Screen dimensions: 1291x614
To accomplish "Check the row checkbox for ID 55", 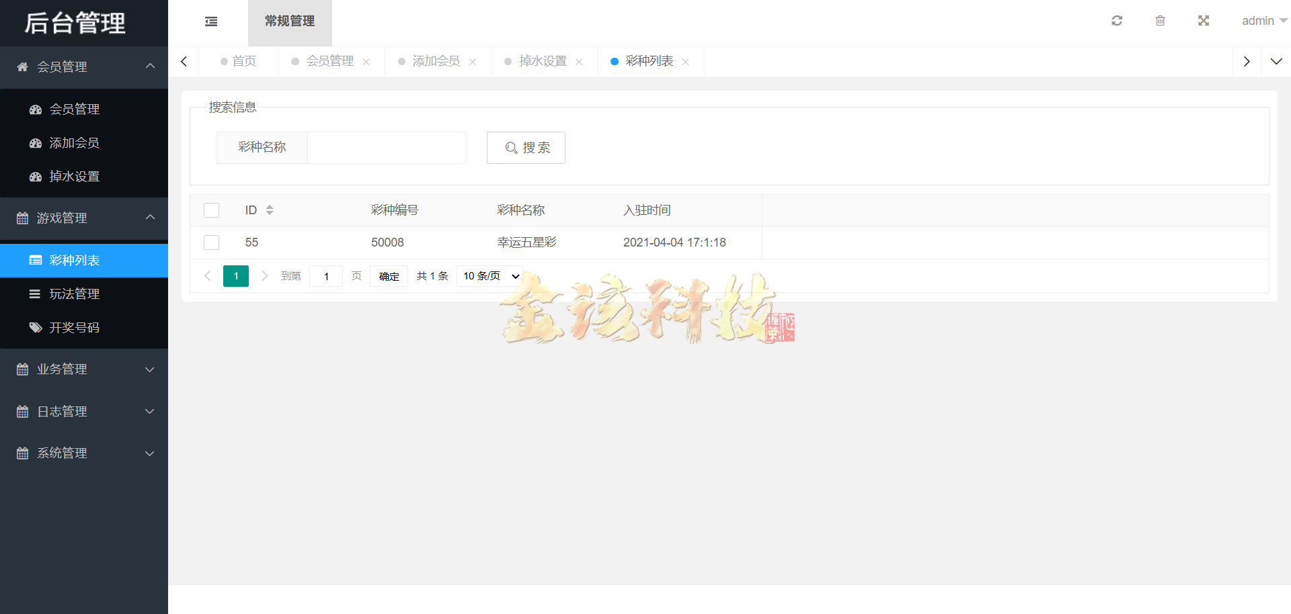I will coord(211,243).
